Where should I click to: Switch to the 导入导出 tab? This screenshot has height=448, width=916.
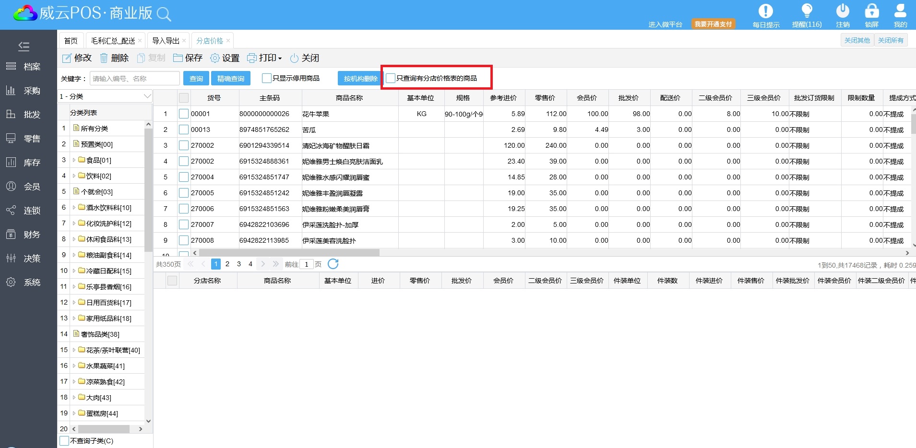(166, 41)
